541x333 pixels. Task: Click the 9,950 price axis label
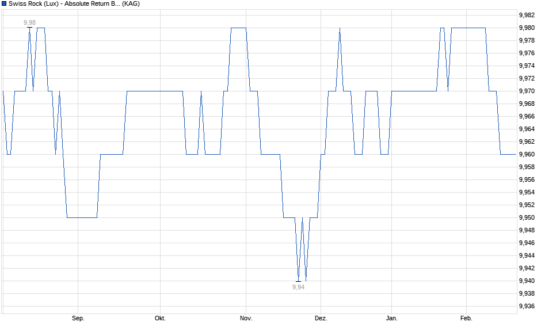click(525, 217)
